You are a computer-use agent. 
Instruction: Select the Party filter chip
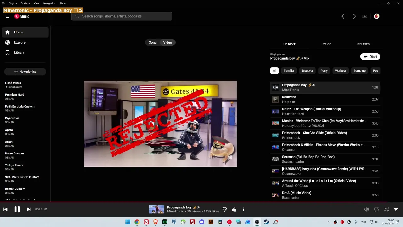tap(324, 71)
